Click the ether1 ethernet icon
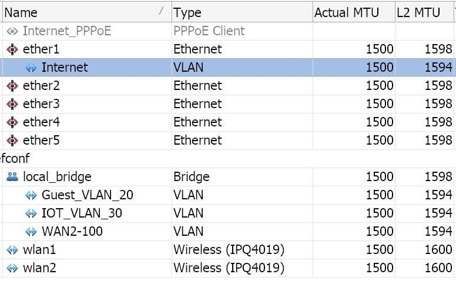 coord(12,49)
